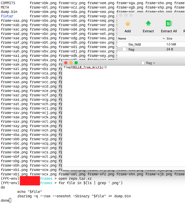Screen dimensions: 185x204
Task: Click frame-xho.png in terminal listing
Action: click(159, 3)
